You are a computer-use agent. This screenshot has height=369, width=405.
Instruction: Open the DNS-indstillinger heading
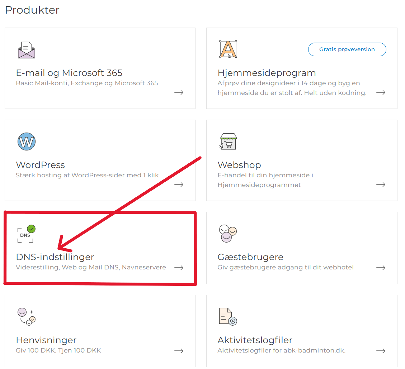click(55, 257)
